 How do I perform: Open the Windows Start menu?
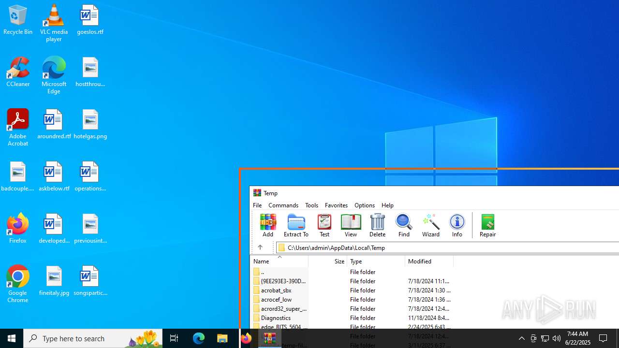point(12,338)
